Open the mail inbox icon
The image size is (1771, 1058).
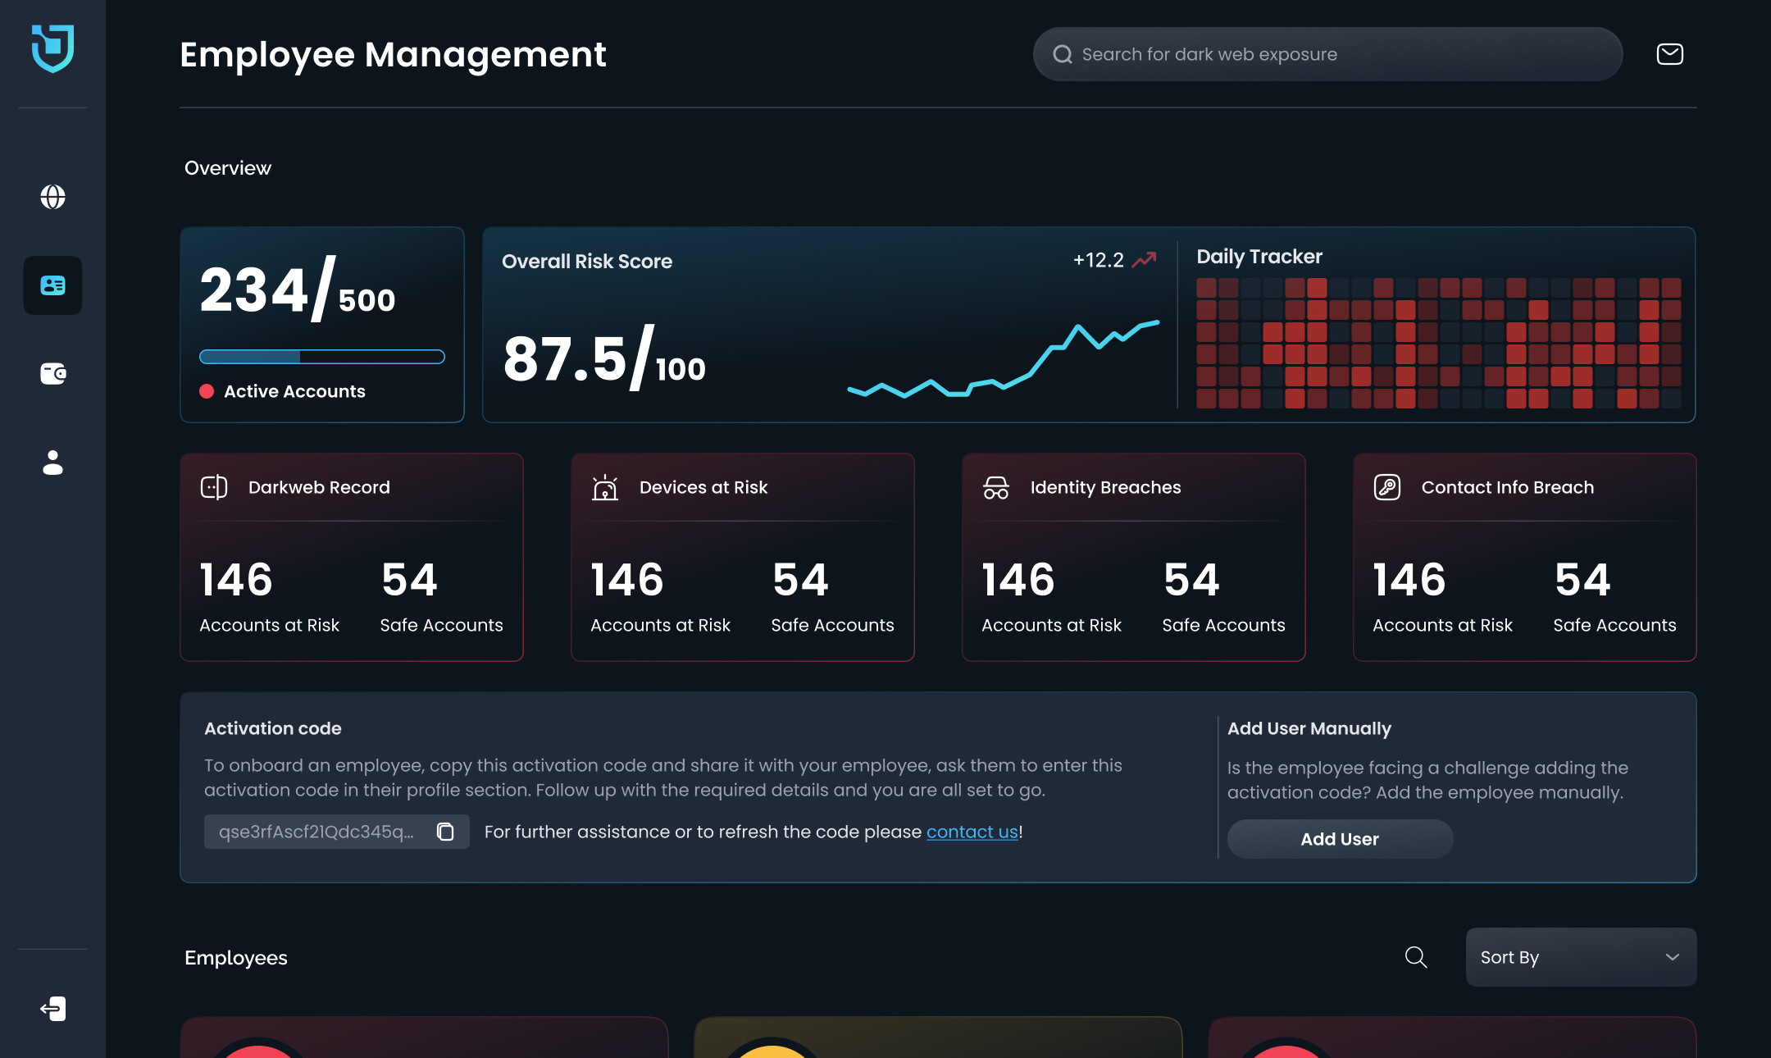point(1670,54)
